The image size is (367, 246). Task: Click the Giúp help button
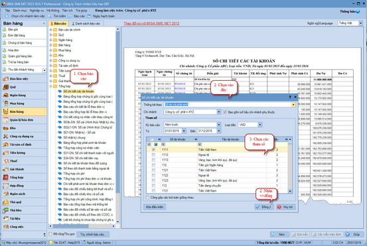click(x=354, y=234)
